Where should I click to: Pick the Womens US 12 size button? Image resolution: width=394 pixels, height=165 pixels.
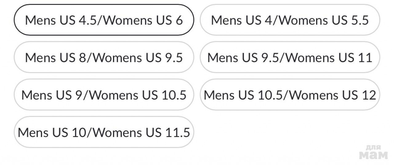(x=290, y=95)
